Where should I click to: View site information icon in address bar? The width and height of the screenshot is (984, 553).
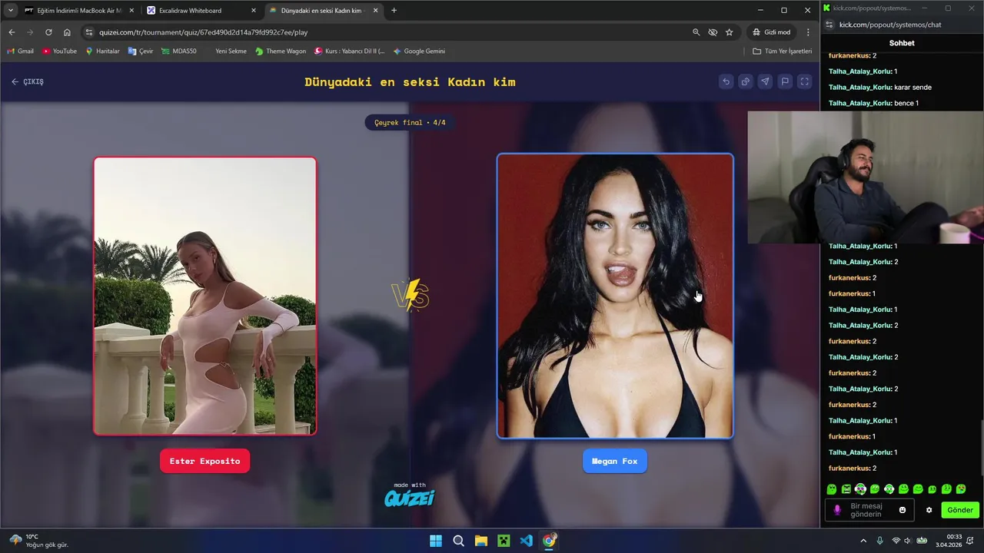coord(89,32)
